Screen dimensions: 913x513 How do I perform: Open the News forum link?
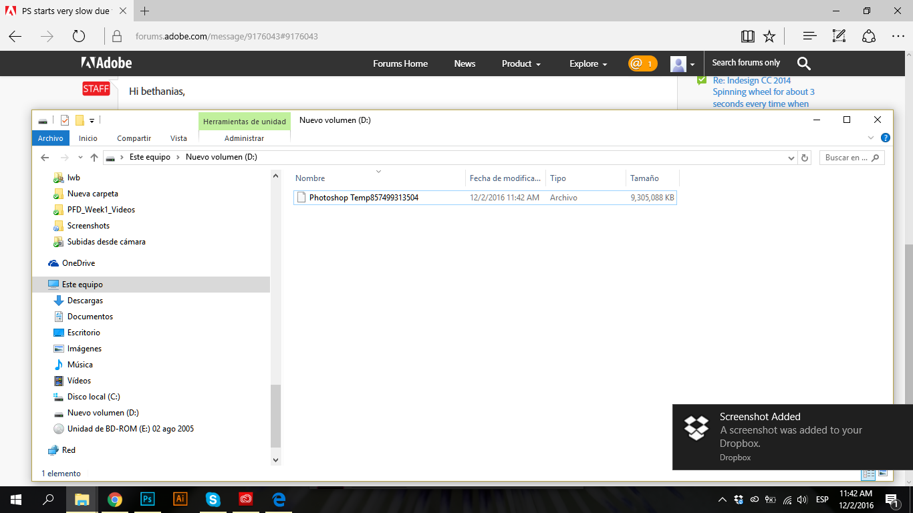(465, 63)
